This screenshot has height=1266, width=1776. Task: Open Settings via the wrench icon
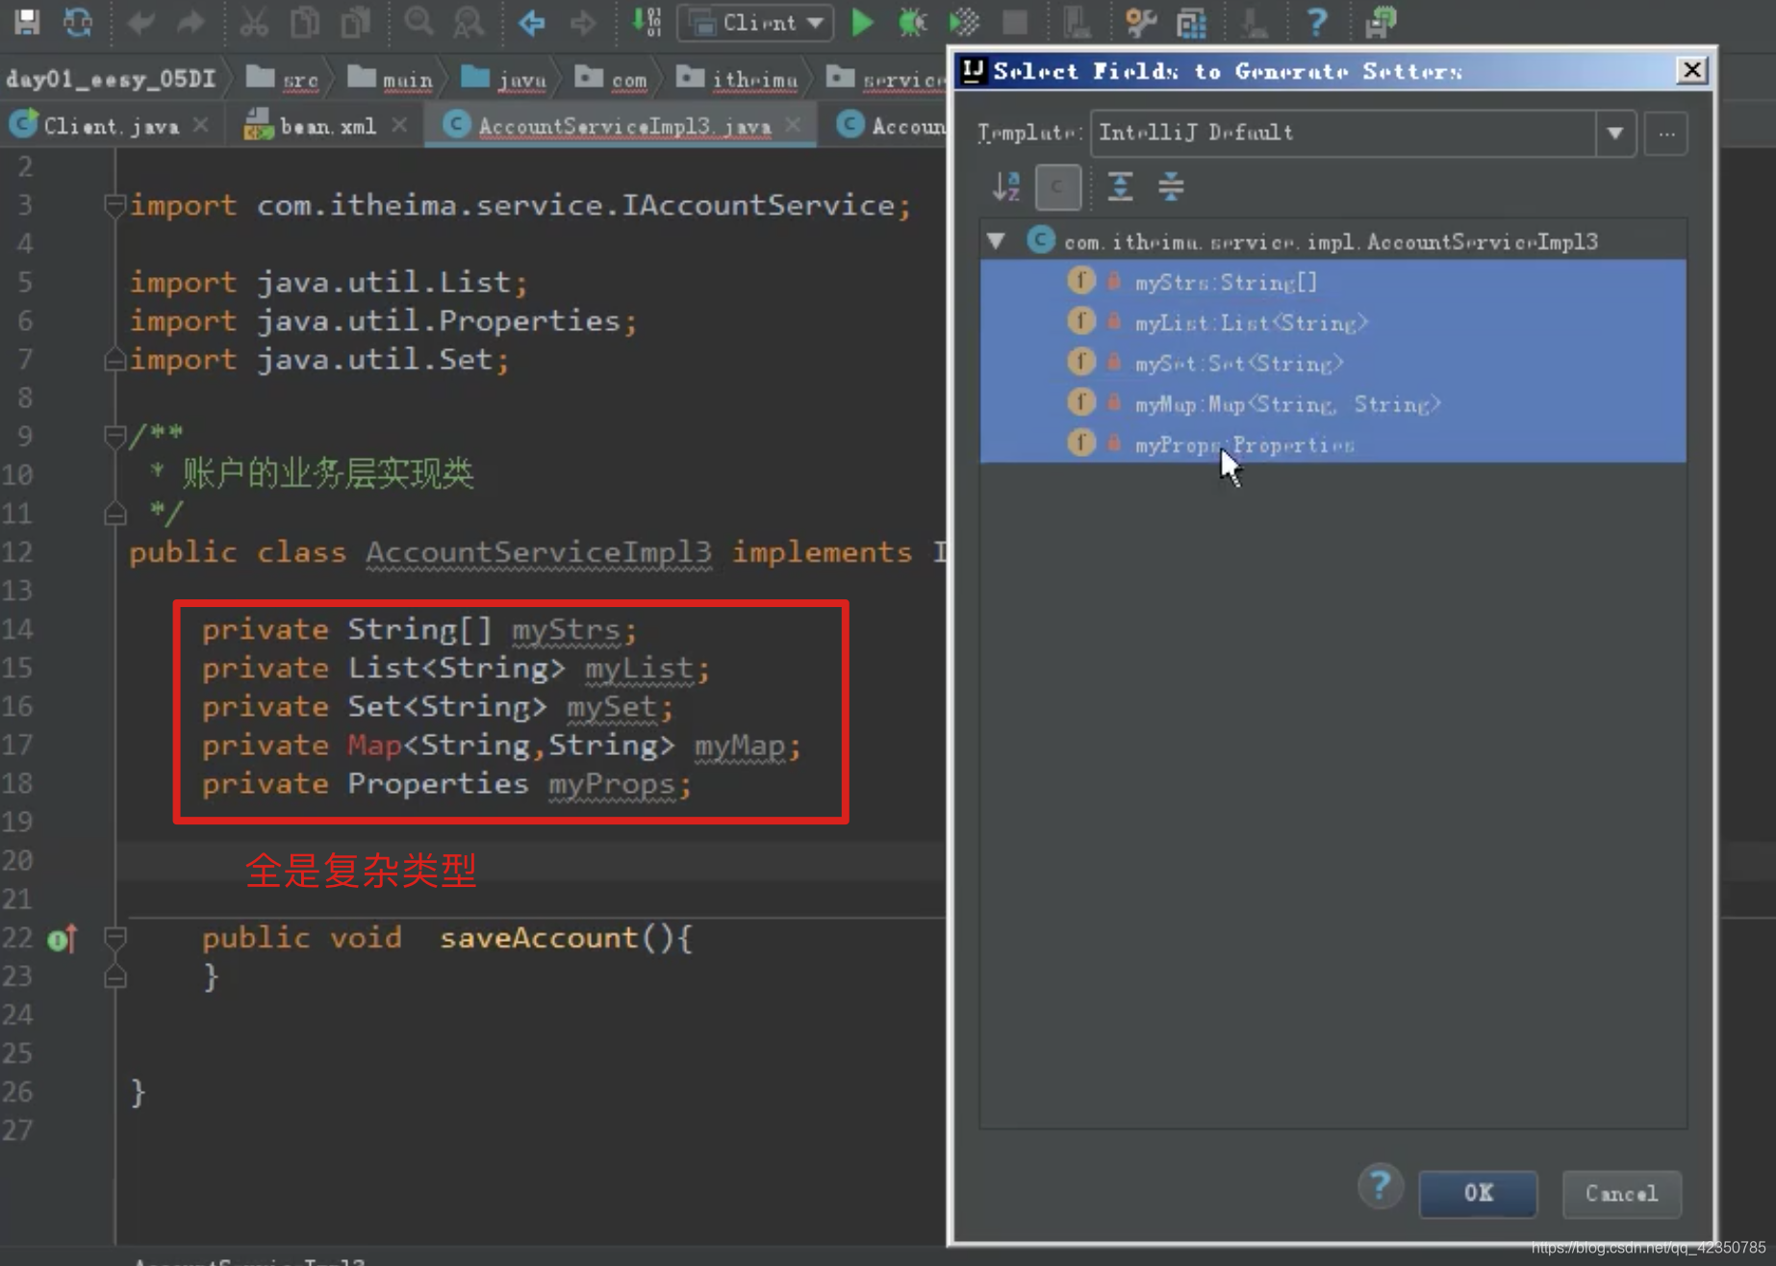(x=1140, y=21)
